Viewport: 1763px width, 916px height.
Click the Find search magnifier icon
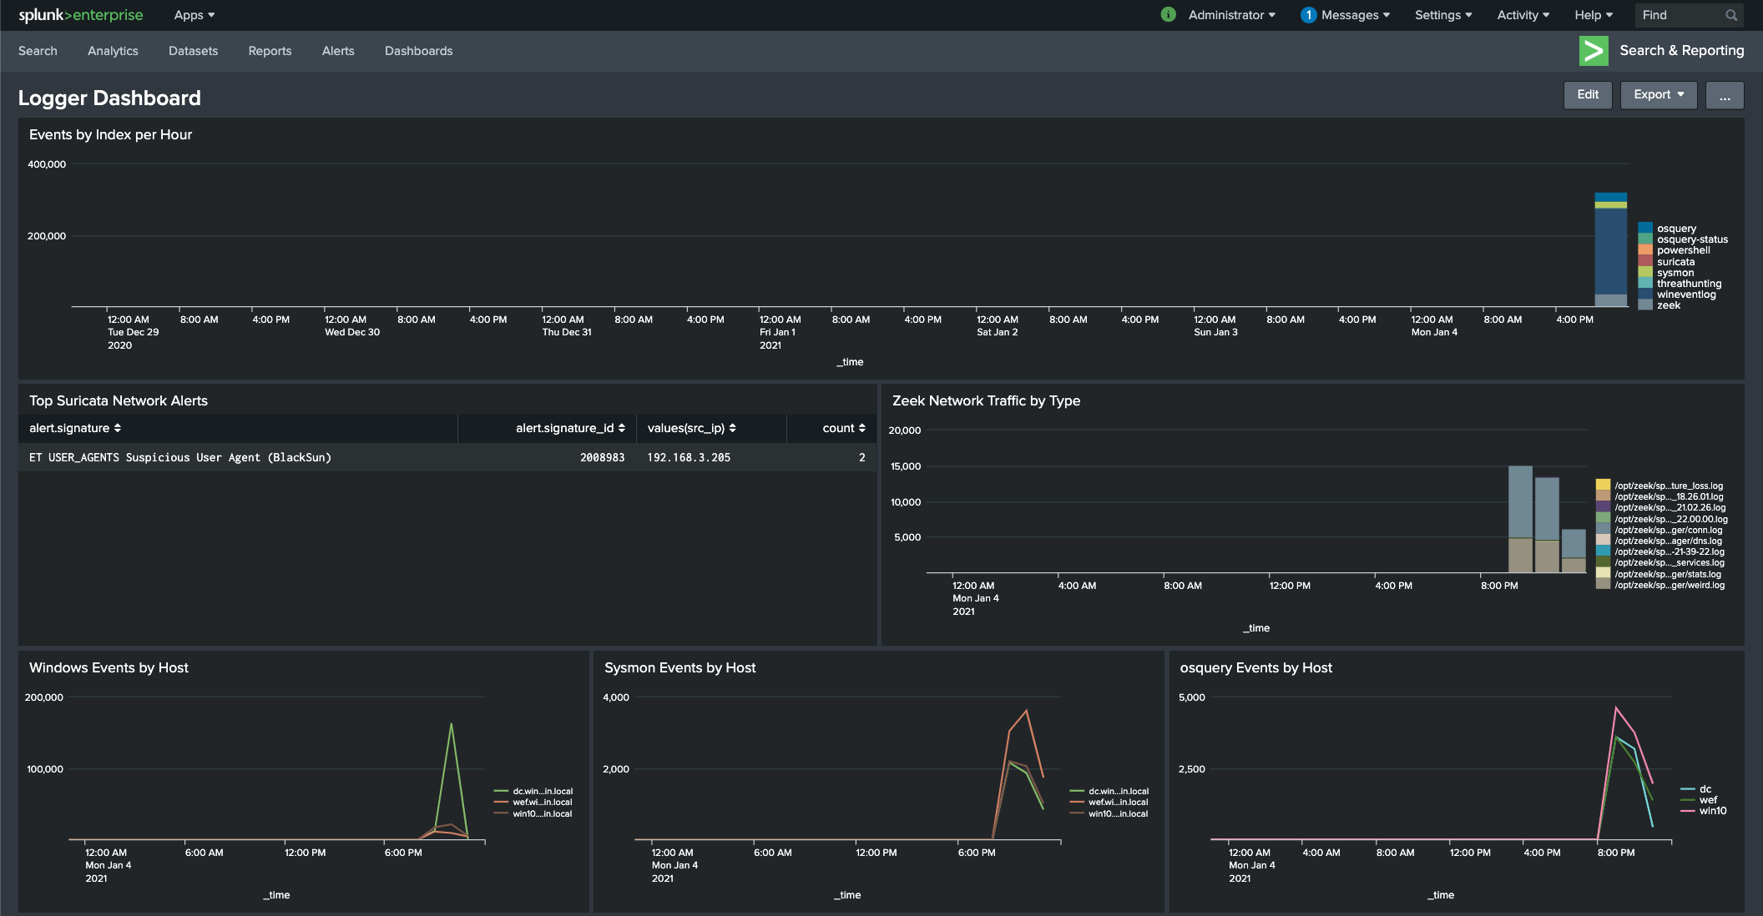[1731, 15]
